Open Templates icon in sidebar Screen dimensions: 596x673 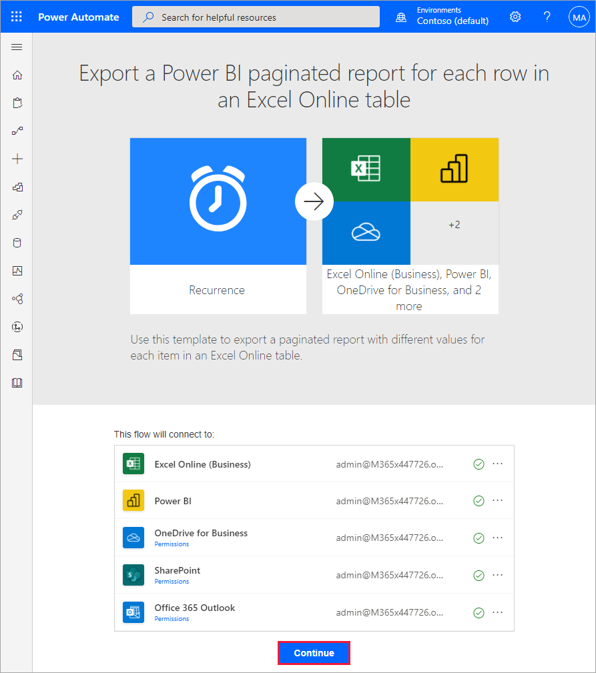click(x=17, y=187)
